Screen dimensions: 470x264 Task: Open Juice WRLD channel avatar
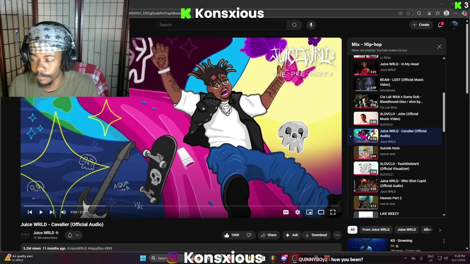pos(25,235)
